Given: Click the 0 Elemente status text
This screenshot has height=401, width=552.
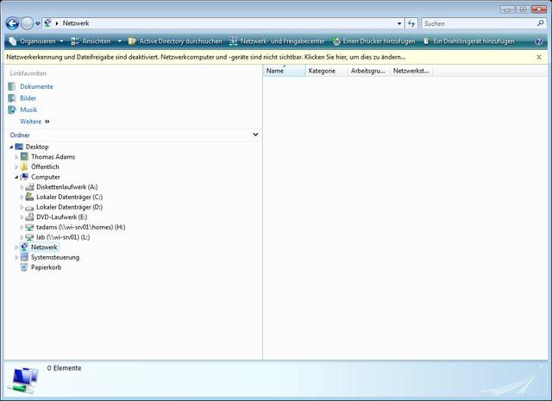Looking at the screenshot, I should 64,368.
